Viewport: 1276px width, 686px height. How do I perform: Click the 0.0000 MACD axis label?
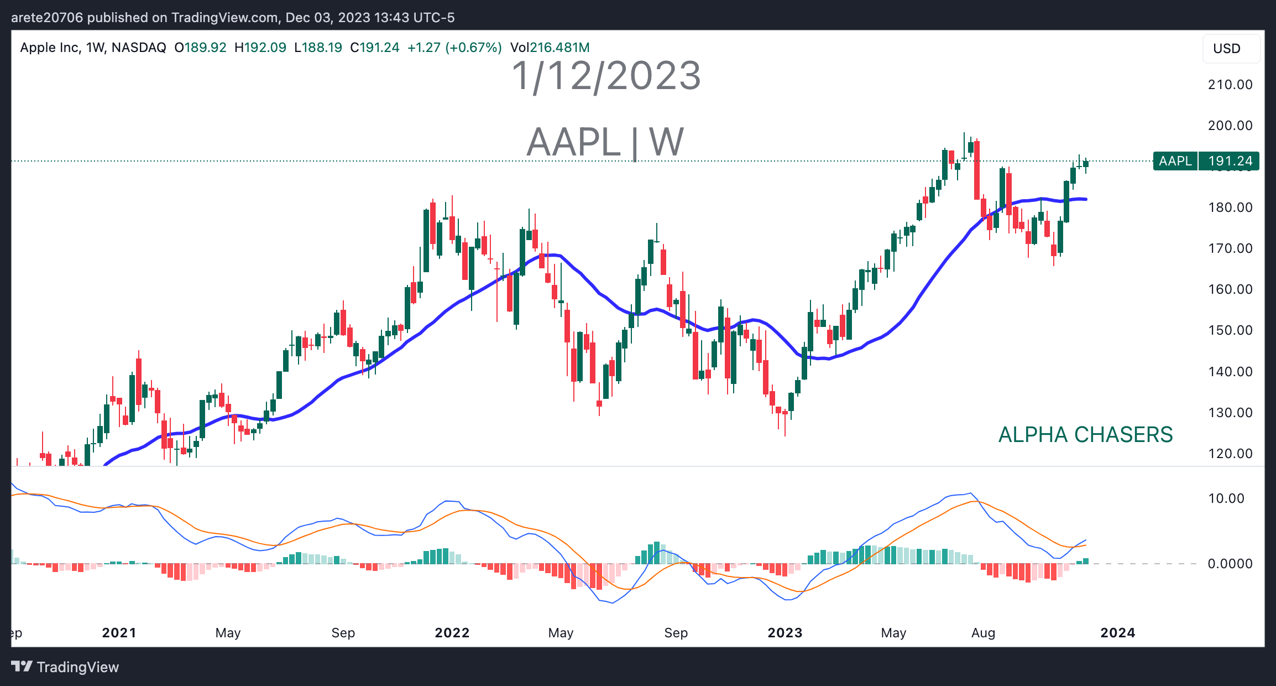tap(1230, 564)
